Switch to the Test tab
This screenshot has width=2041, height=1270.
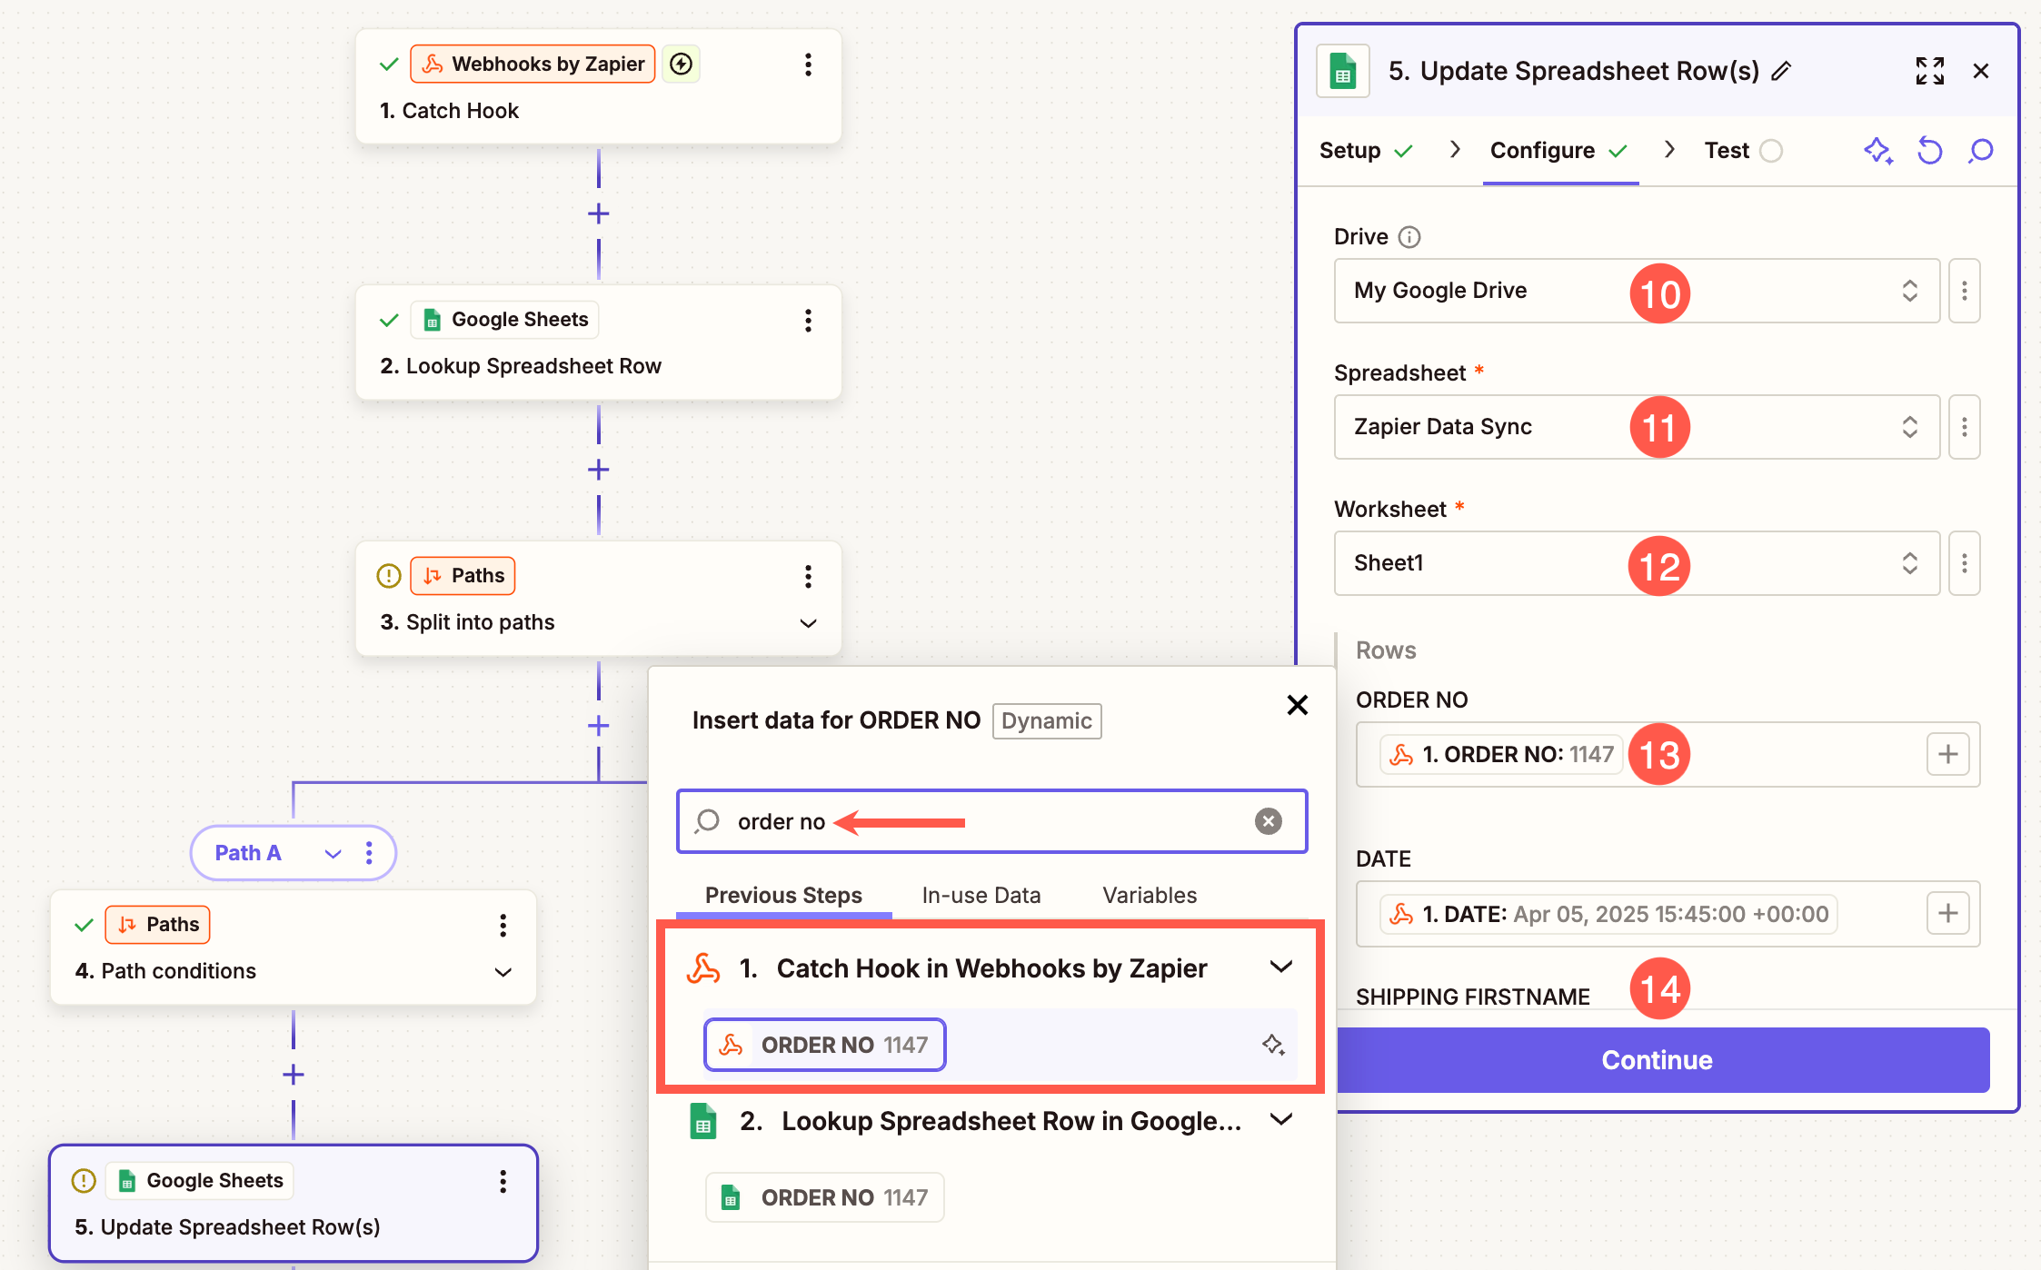tap(1742, 151)
